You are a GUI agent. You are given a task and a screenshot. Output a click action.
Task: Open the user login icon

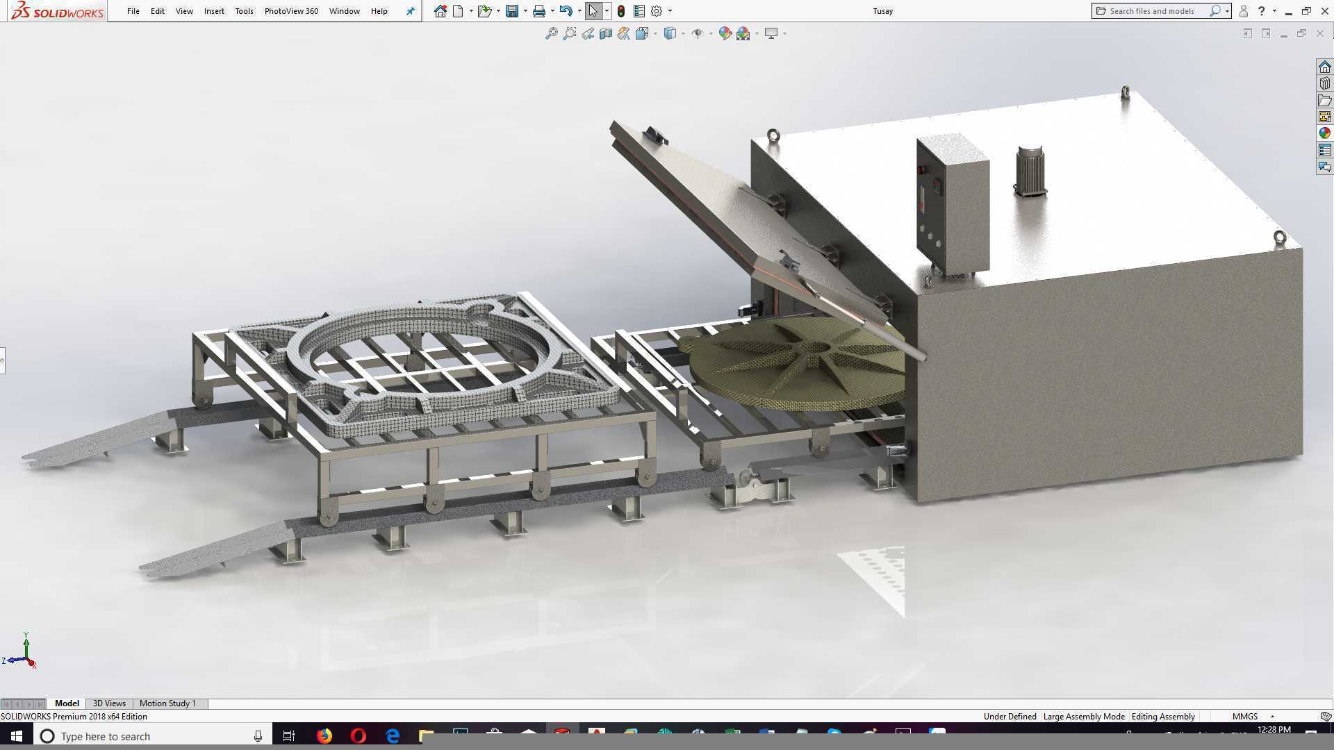[1244, 11]
